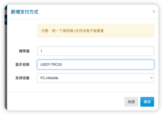Viewport: 163px width, 115px height.
Task: Click the blank dialog footer left of 关闭
Action: click(66, 102)
